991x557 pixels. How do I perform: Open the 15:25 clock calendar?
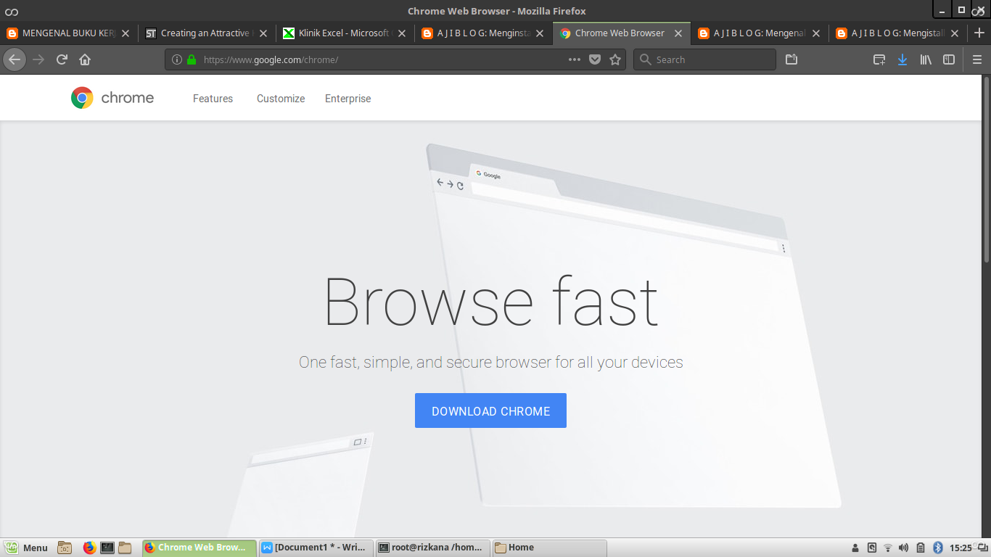pos(961,548)
